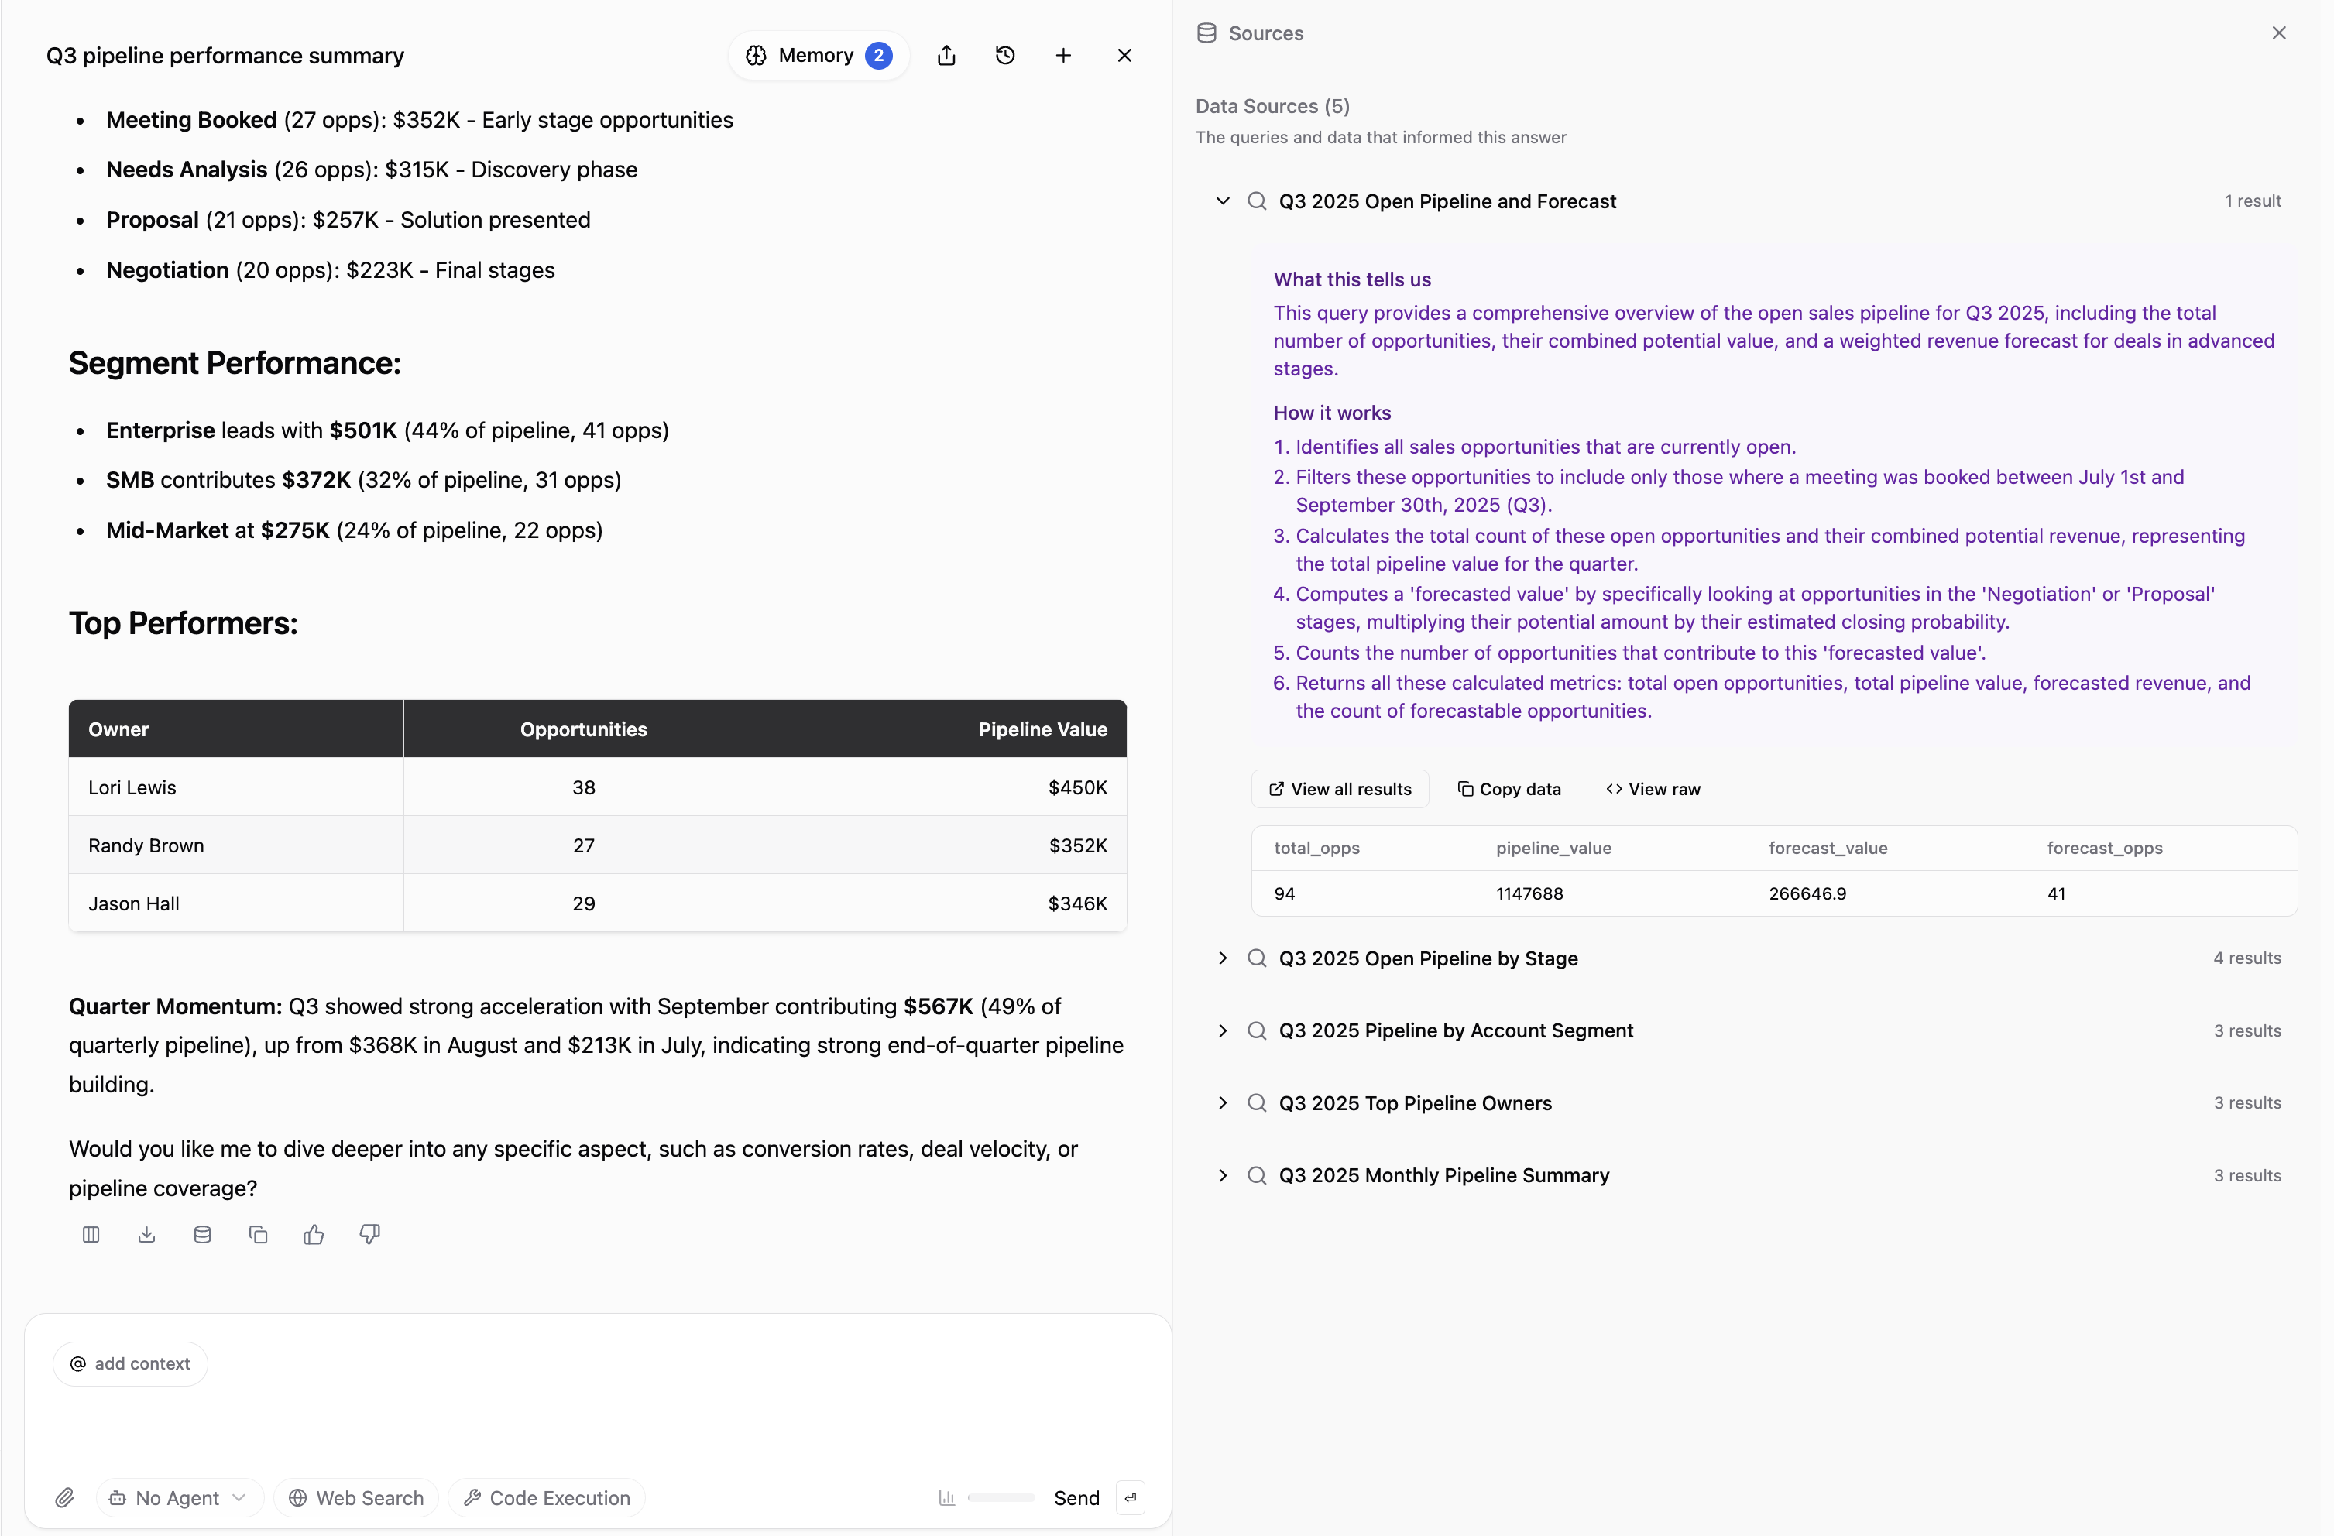Image resolution: width=2334 pixels, height=1536 pixels.
Task: Select add context
Action: coord(130,1363)
